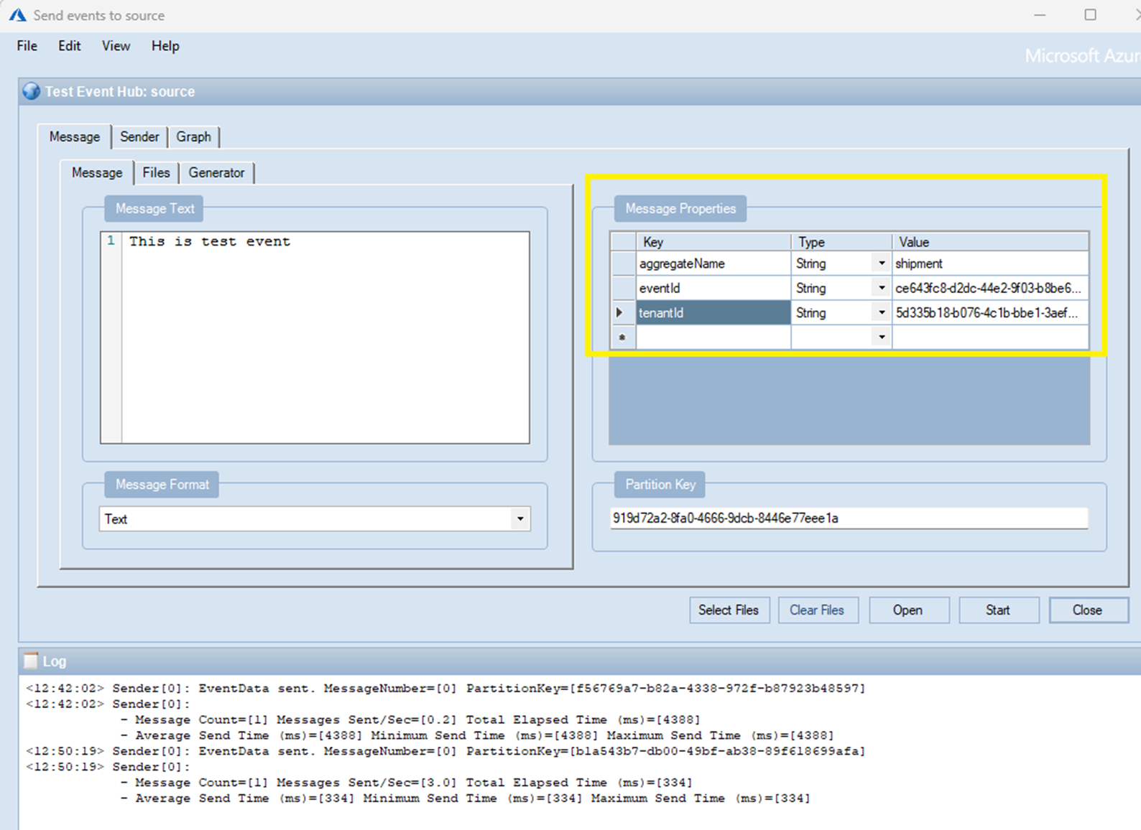This screenshot has height=830, width=1141.
Task: Switch to the Sender tab
Action: point(139,136)
